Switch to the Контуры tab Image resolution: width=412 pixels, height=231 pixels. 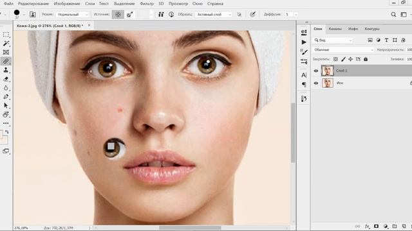[372, 29]
